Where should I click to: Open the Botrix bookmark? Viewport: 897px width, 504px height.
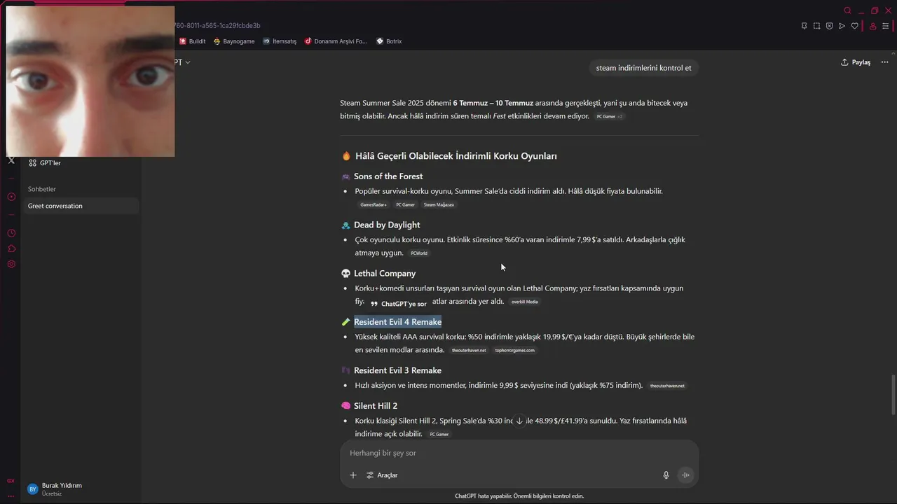pyautogui.click(x=389, y=41)
